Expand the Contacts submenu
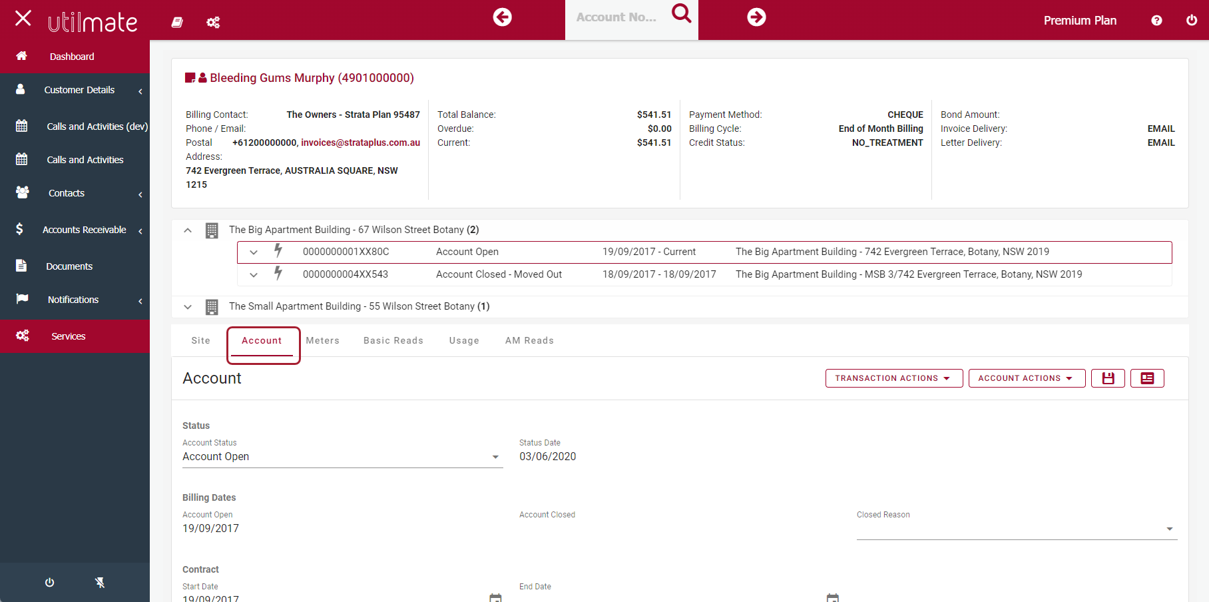1209x602 pixels. (x=140, y=194)
